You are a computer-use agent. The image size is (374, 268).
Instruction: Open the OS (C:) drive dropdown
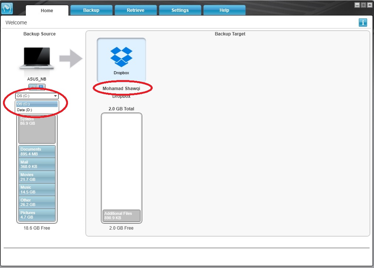pyautogui.click(x=37, y=96)
